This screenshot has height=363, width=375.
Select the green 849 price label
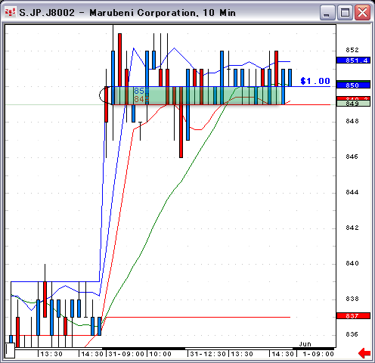click(x=353, y=104)
